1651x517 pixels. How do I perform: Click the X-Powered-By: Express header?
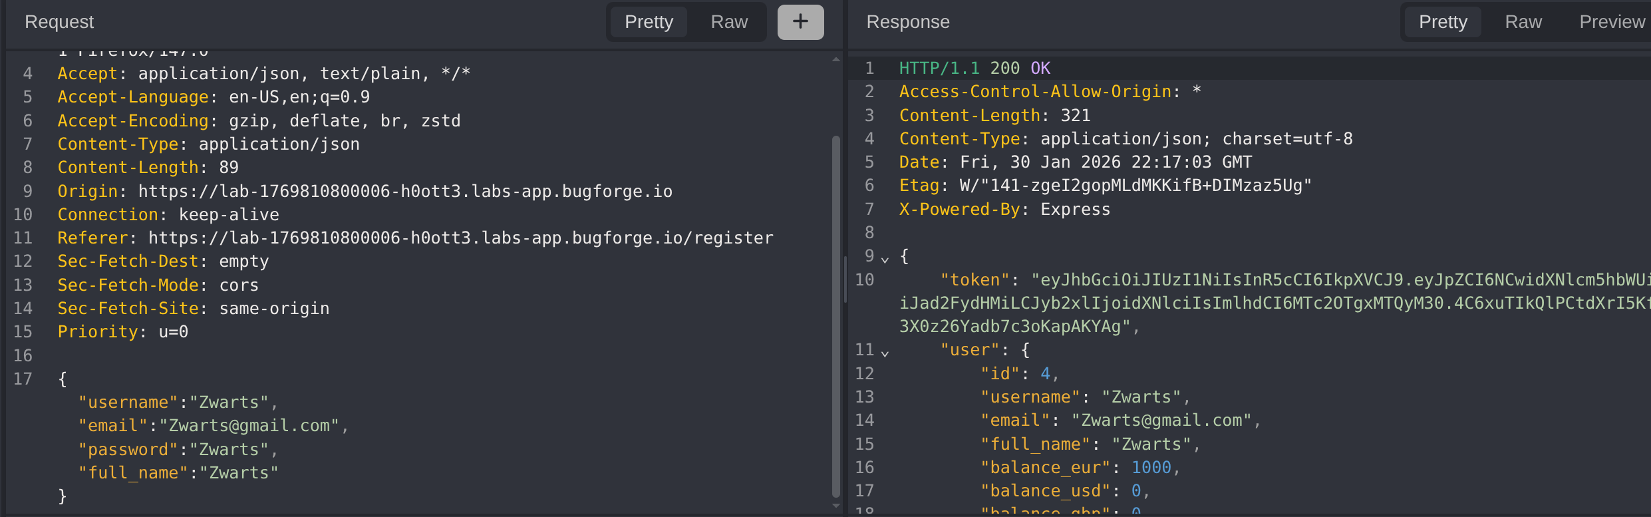[1004, 209]
